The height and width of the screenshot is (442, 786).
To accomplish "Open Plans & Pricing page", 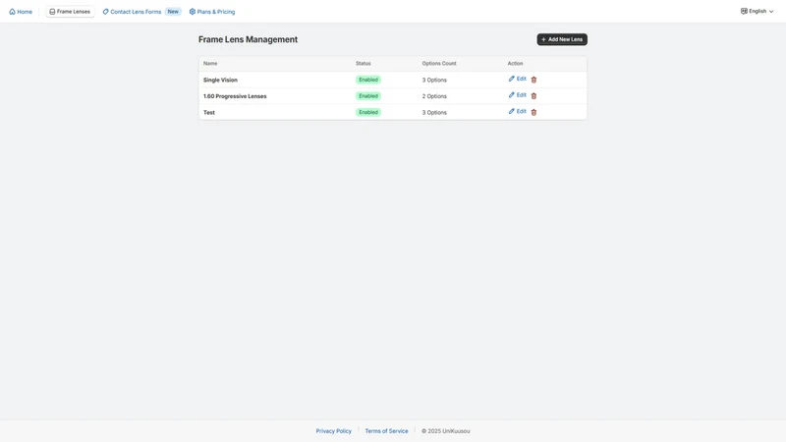I will pos(212,12).
